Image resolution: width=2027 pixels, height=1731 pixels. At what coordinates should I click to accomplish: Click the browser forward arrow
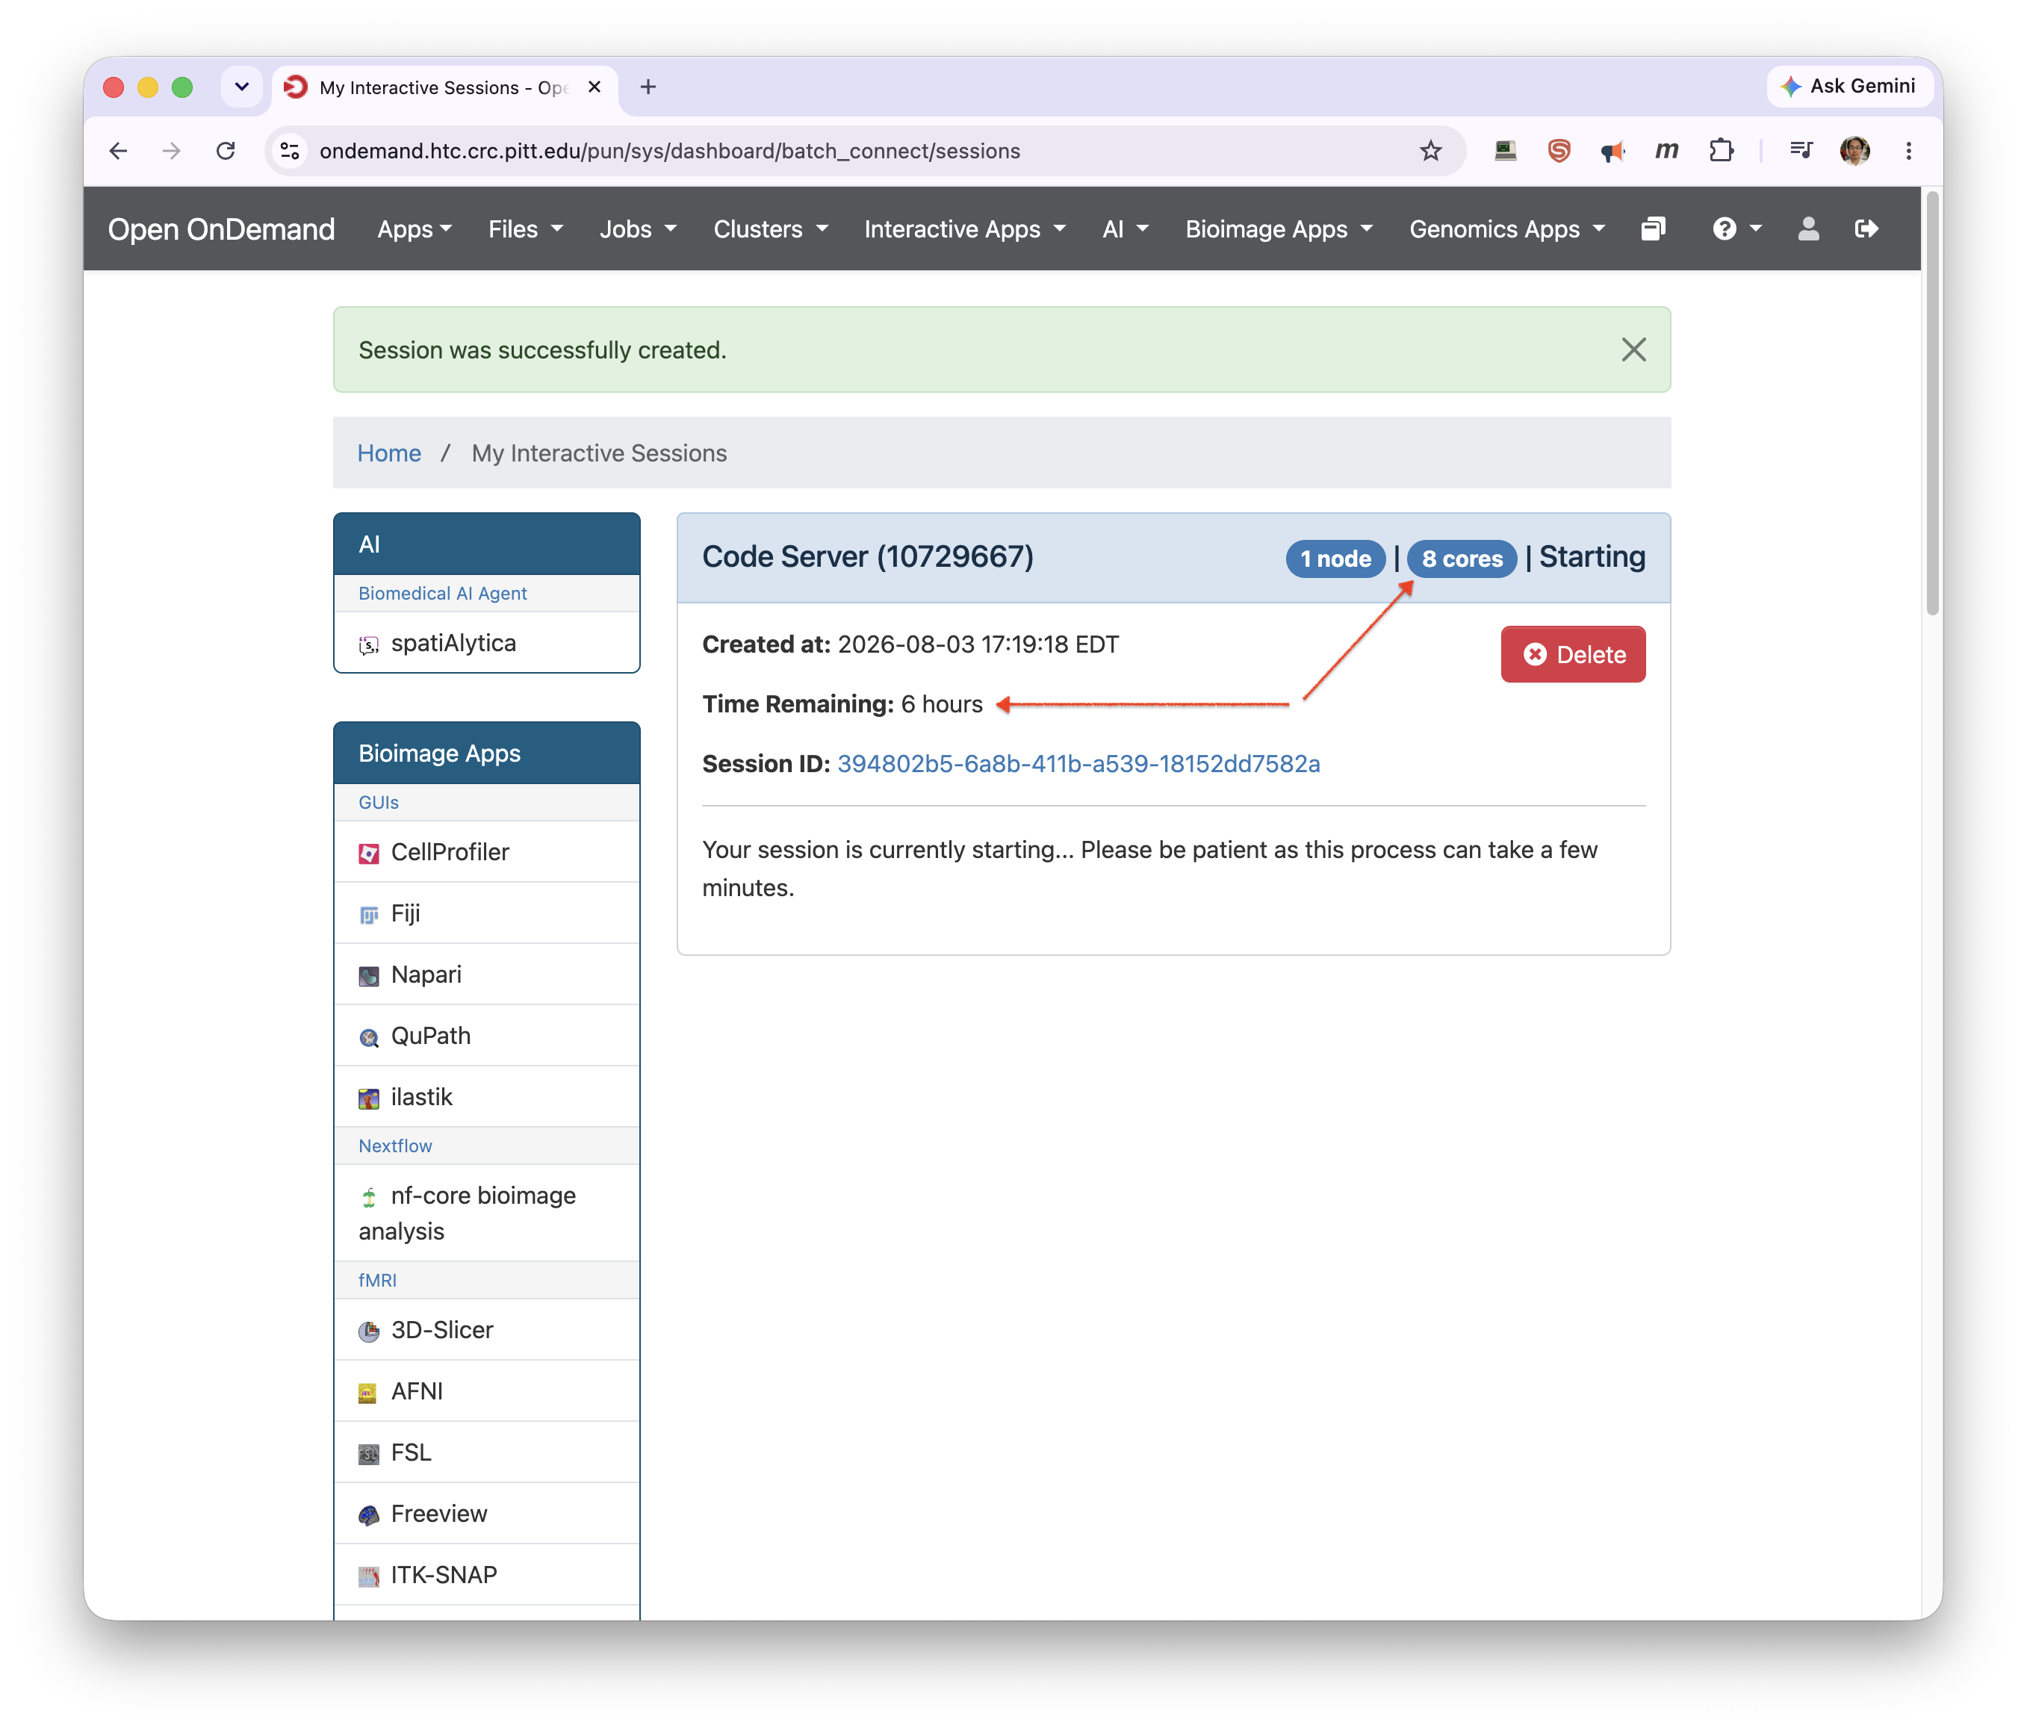(x=171, y=151)
